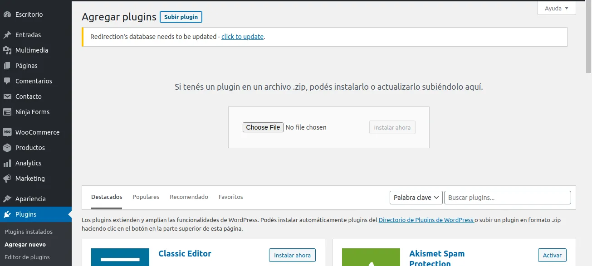Click the Choose File button
The width and height of the screenshot is (592, 266).
point(263,127)
